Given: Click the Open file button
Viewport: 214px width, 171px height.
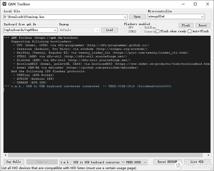Looking at the screenshot, I should (137, 17).
